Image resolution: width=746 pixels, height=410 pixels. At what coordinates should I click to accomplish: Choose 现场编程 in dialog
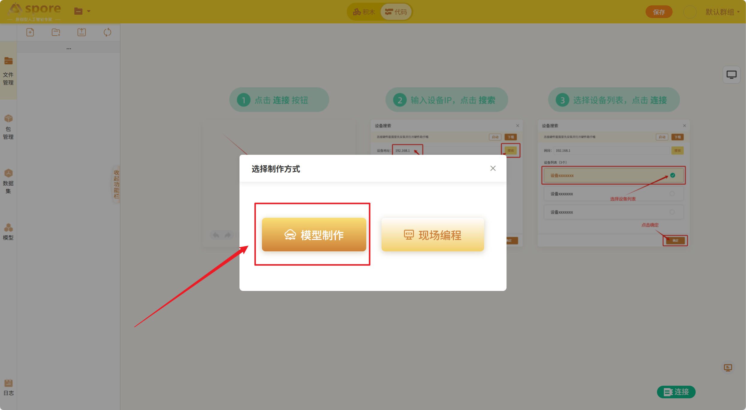point(432,235)
